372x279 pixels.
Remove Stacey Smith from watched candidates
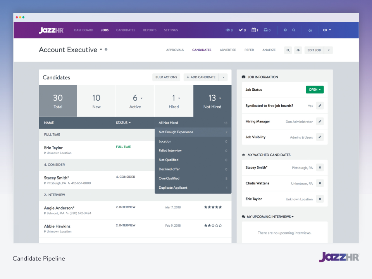319,167
